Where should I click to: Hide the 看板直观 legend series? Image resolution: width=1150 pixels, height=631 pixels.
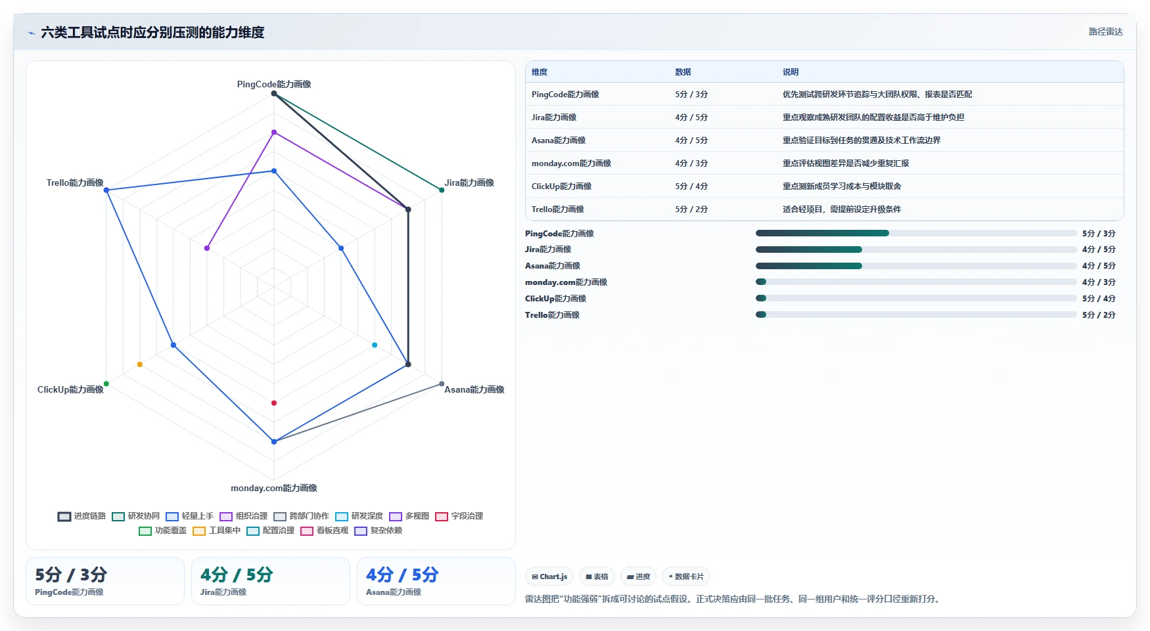(x=325, y=531)
